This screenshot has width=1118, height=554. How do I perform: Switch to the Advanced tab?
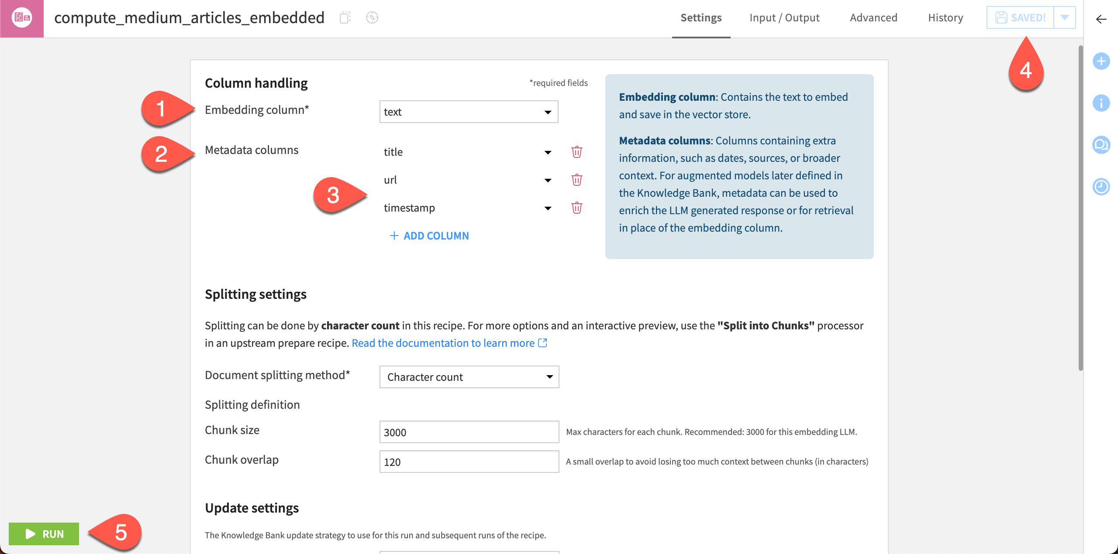click(x=873, y=18)
